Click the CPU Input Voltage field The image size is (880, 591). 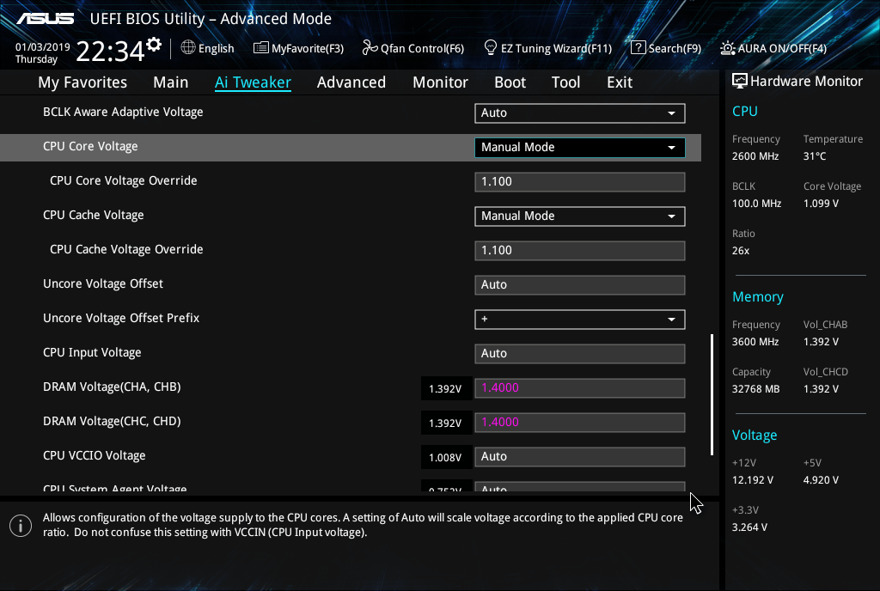(580, 354)
